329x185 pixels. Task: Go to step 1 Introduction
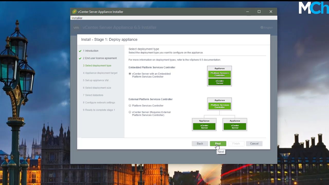pyautogui.click(x=90, y=51)
